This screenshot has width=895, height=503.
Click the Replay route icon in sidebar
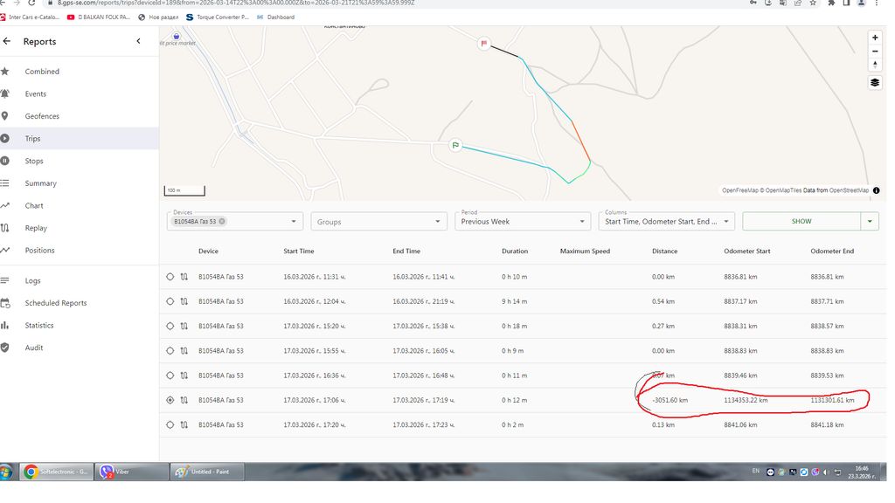coord(5,228)
